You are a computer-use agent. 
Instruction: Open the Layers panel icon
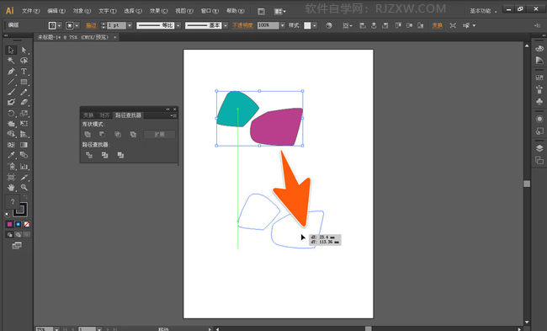539,148
